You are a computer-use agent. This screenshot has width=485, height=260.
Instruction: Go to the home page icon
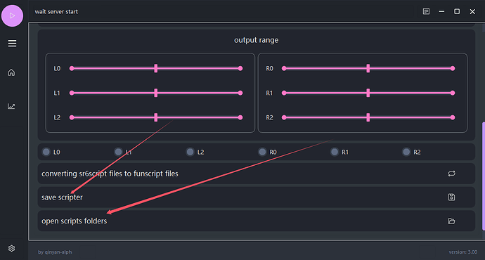(x=11, y=72)
